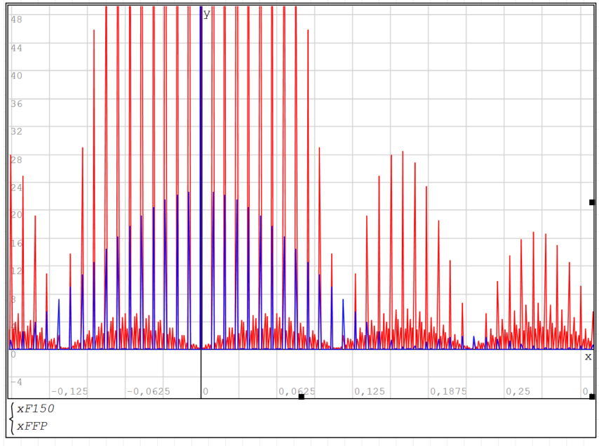Click the 12 tick label on y-axis
This screenshot has height=446, width=599.
[16, 270]
